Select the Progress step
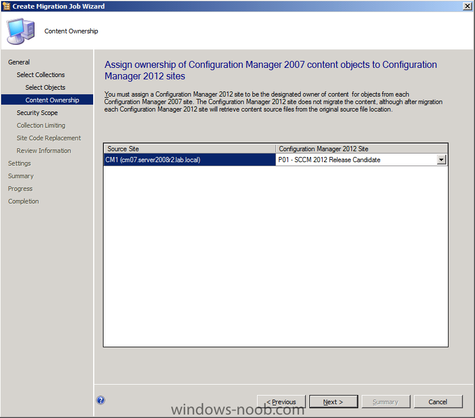 pyautogui.click(x=20, y=189)
